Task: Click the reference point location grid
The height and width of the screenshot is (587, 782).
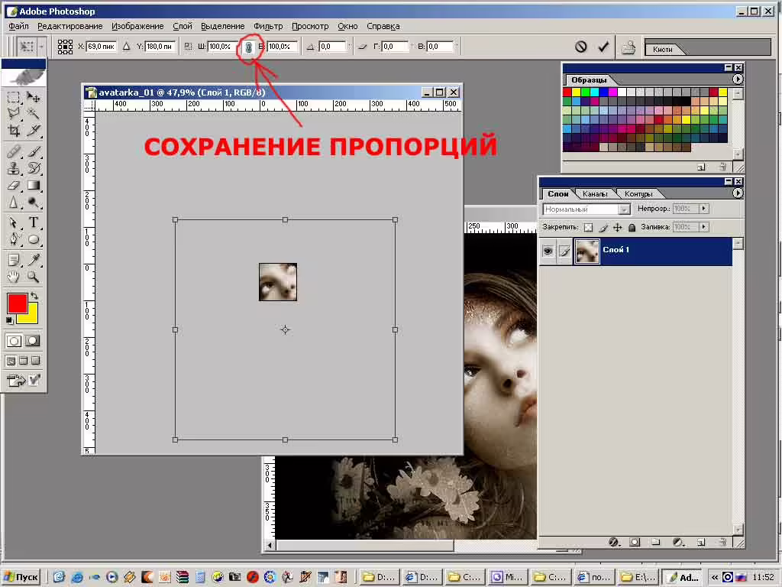Action: click(65, 47)
